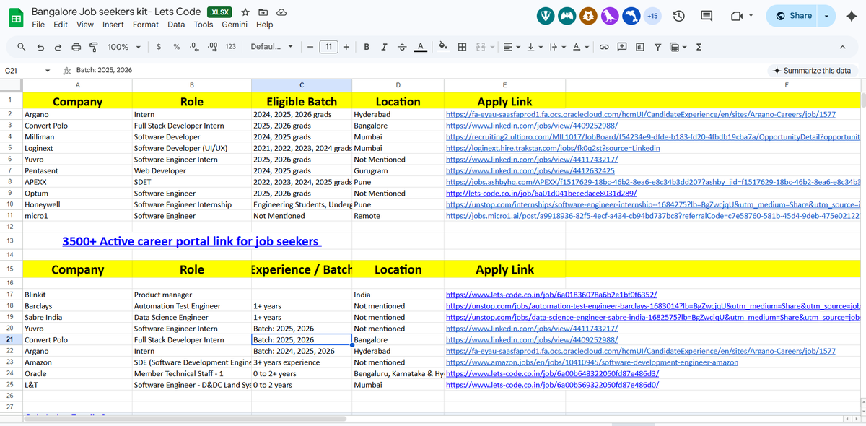Screen dimensions: 866x426
Task: Open the Data menu
Action: click(176, 24)
